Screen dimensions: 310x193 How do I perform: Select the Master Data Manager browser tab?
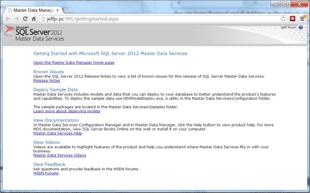coord(34,10)
